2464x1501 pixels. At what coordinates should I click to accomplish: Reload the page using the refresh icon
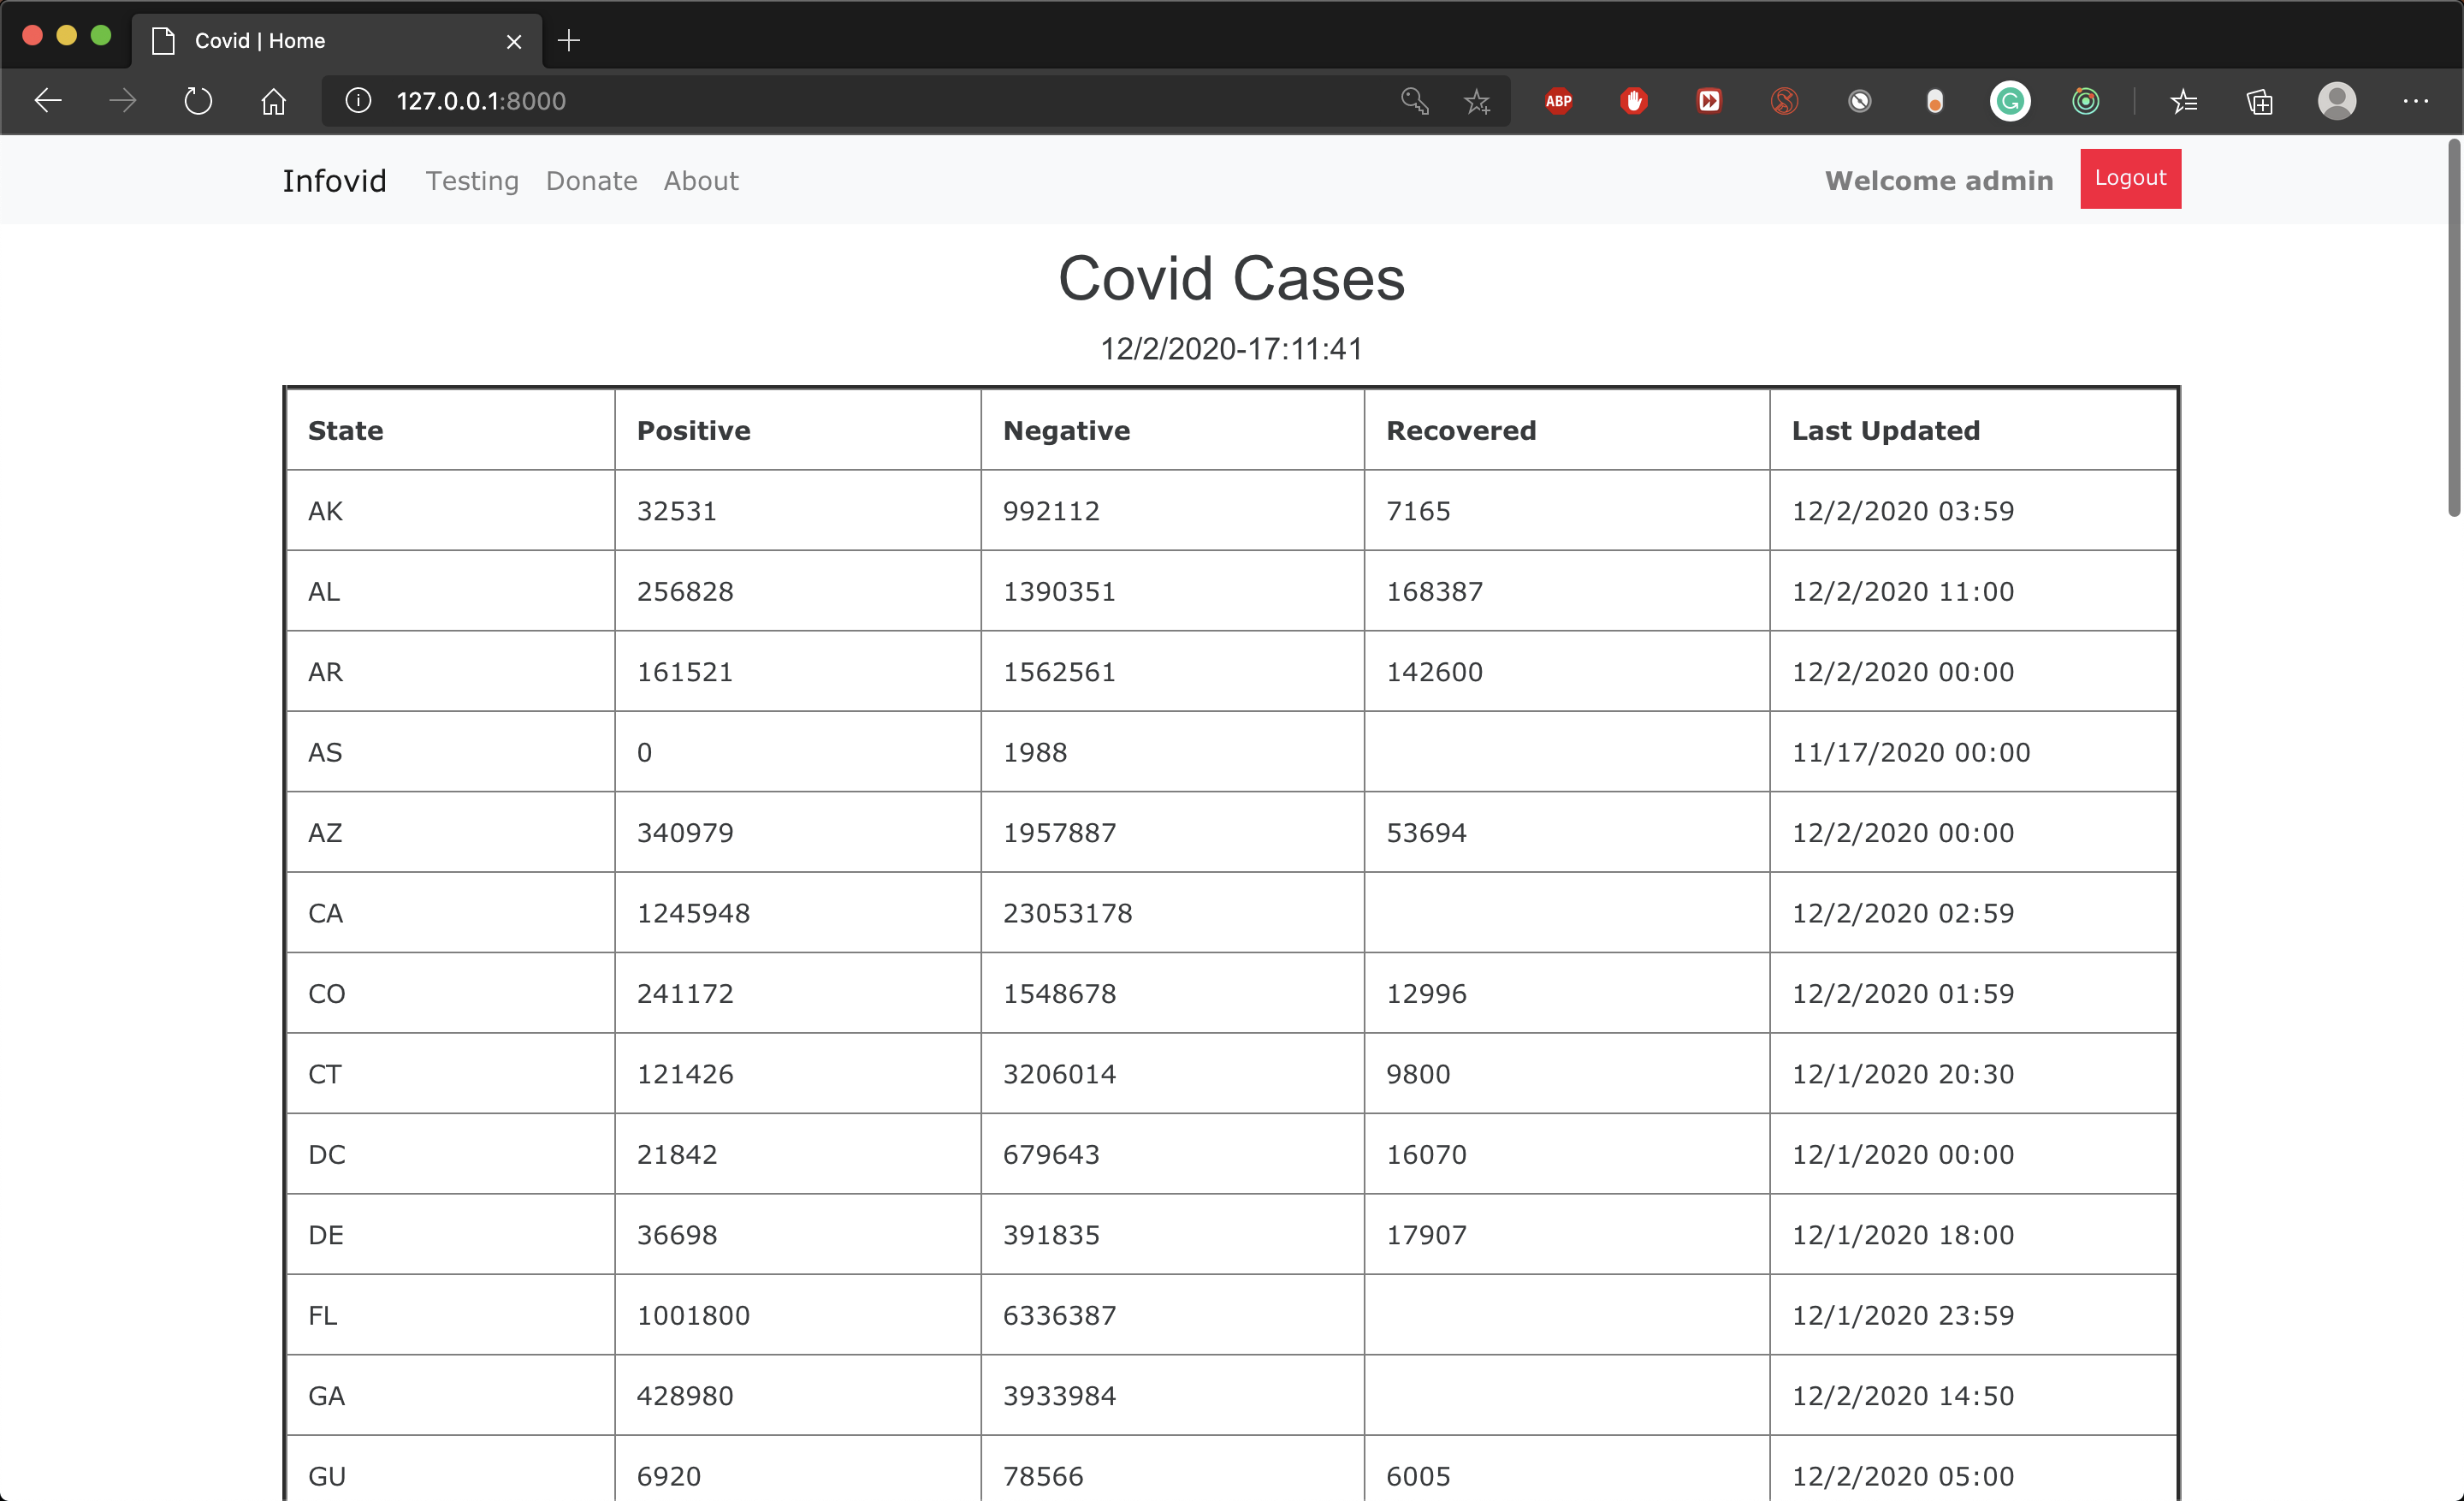coord(197,101)
